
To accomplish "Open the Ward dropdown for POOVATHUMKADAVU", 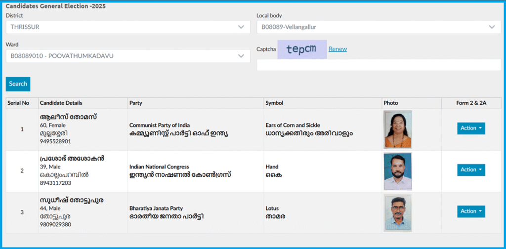I will [127, 56].
